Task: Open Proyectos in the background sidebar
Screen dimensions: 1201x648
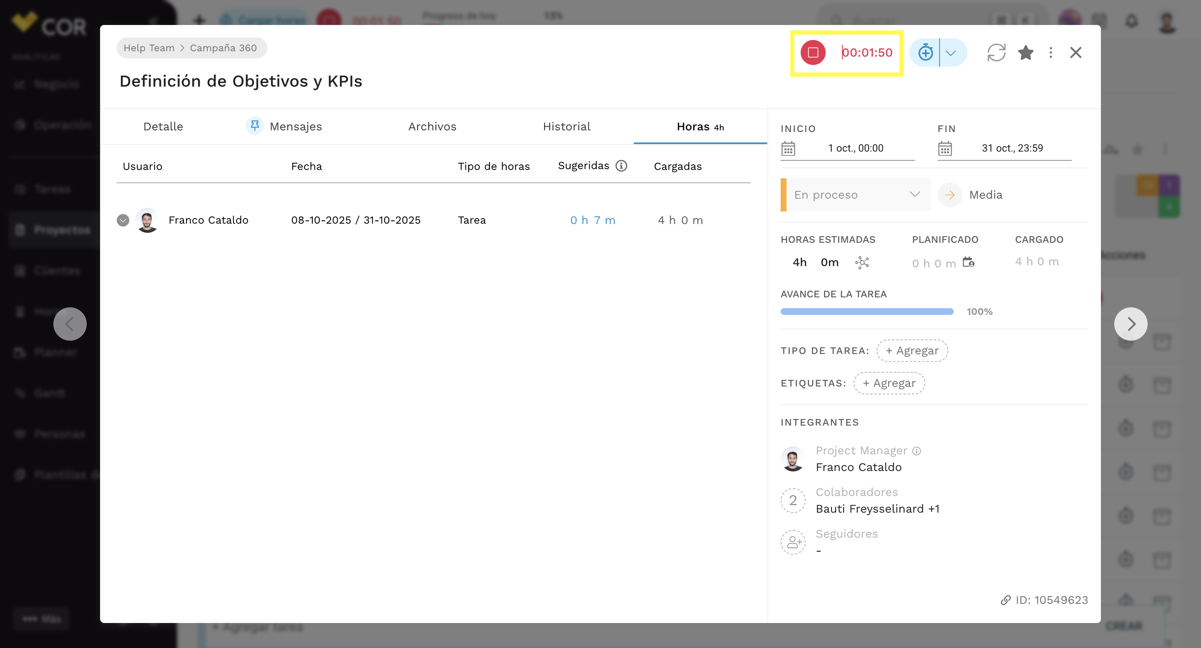Action: point(54,230)
